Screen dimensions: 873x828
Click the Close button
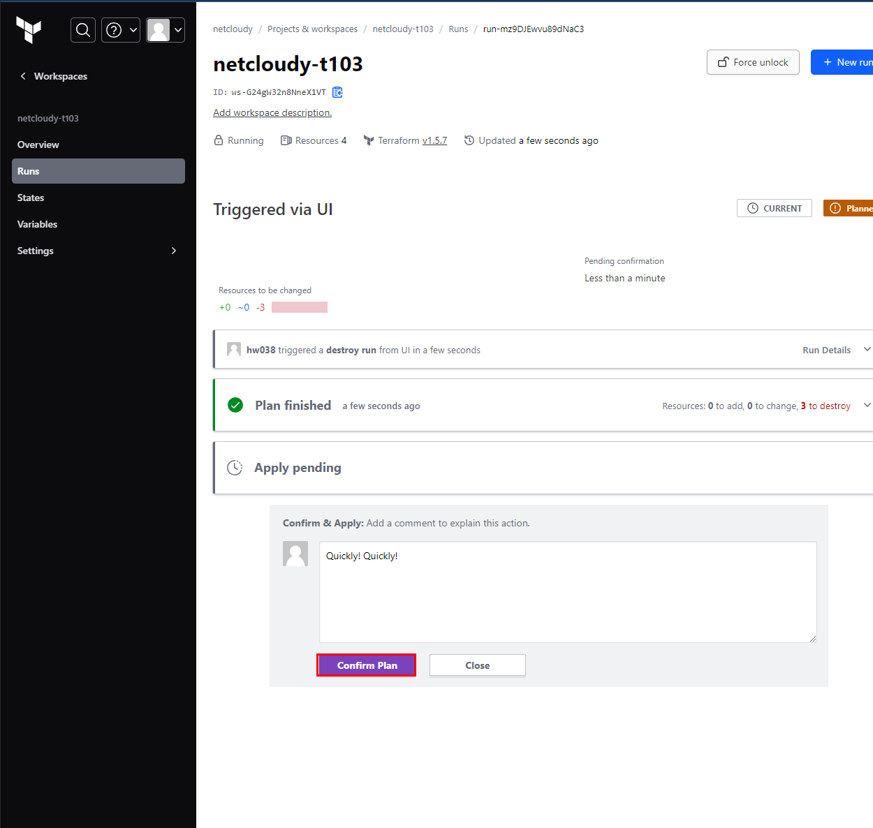478,665
